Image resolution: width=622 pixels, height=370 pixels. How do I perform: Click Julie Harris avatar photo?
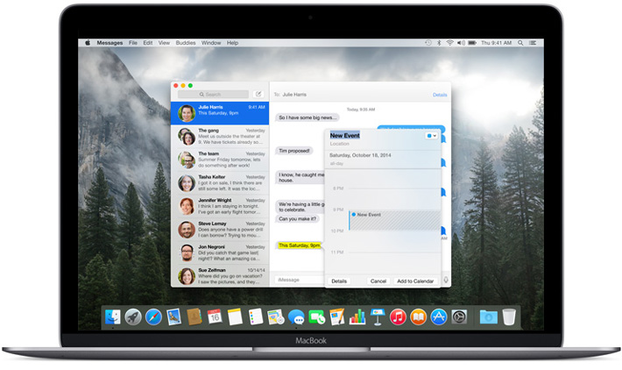coord(187,113)
